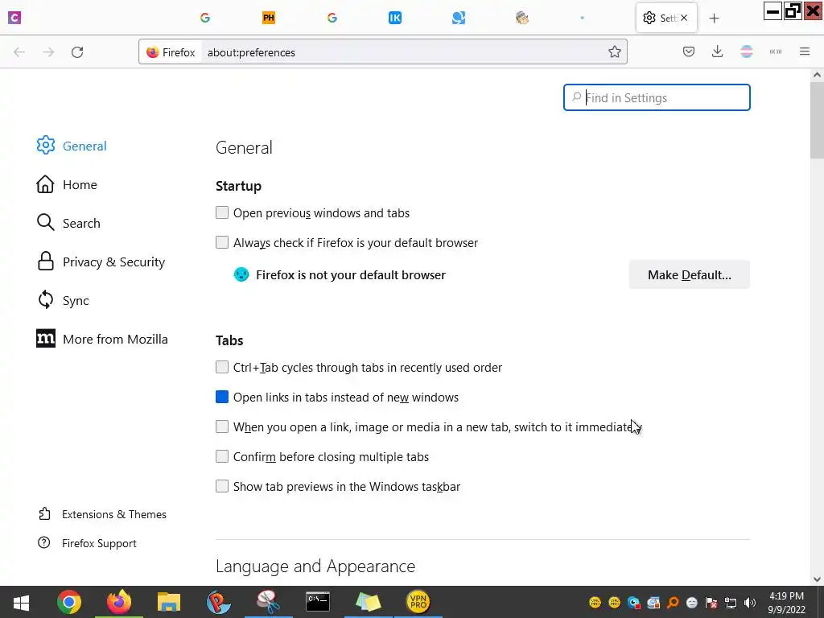Screen dimensions: 824x618
Task: Open the Search settings category
Action: [x=68, y=223]
